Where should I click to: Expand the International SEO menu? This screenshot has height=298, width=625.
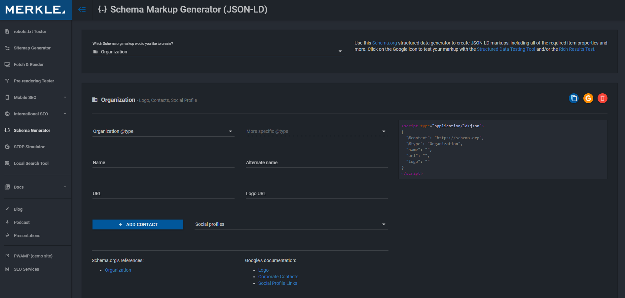point(36,114)
